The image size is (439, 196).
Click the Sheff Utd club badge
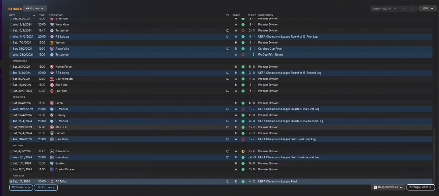pos(52,85)
